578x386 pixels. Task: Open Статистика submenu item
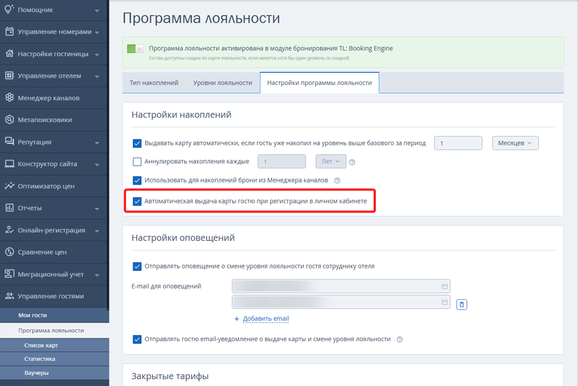click(x=55, y=359)
